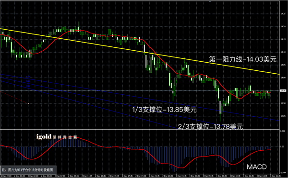The height and width of the screenshot is (178, 288).
Task: Click the 14.15 price axis label
Action: [283, 39]
